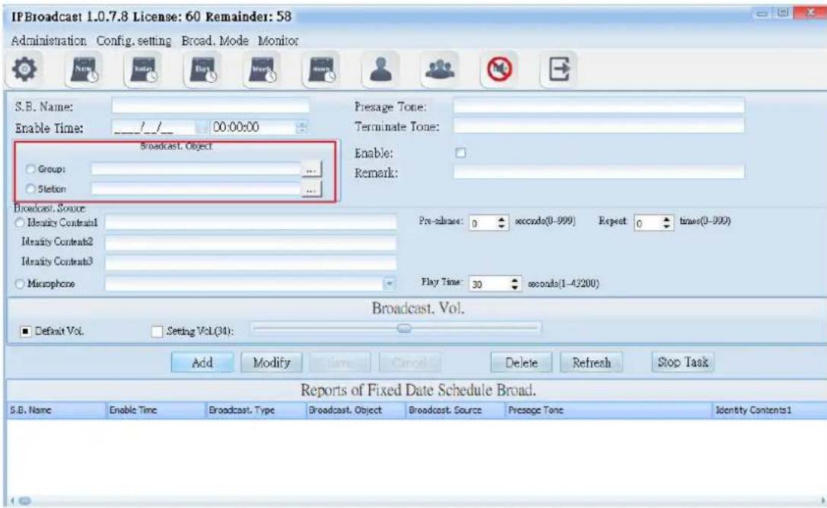Screen dimensions: 827x508
Task: Expand the Microphone source dropdown
Action: tap(390, 284)
